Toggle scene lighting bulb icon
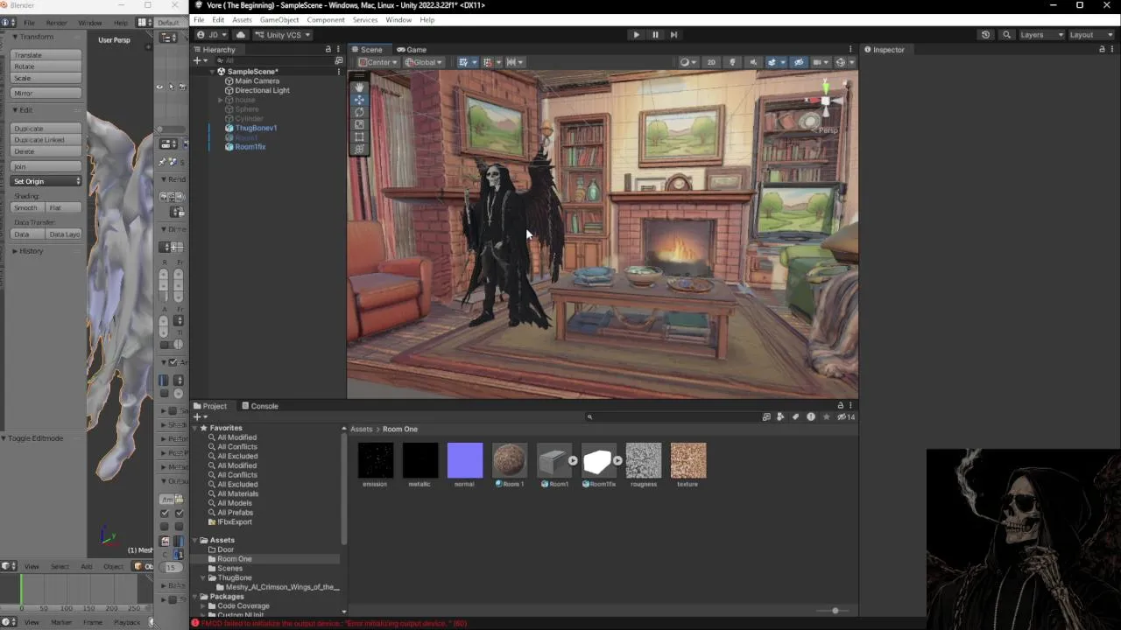1121x630 pixels. [732, 62]
